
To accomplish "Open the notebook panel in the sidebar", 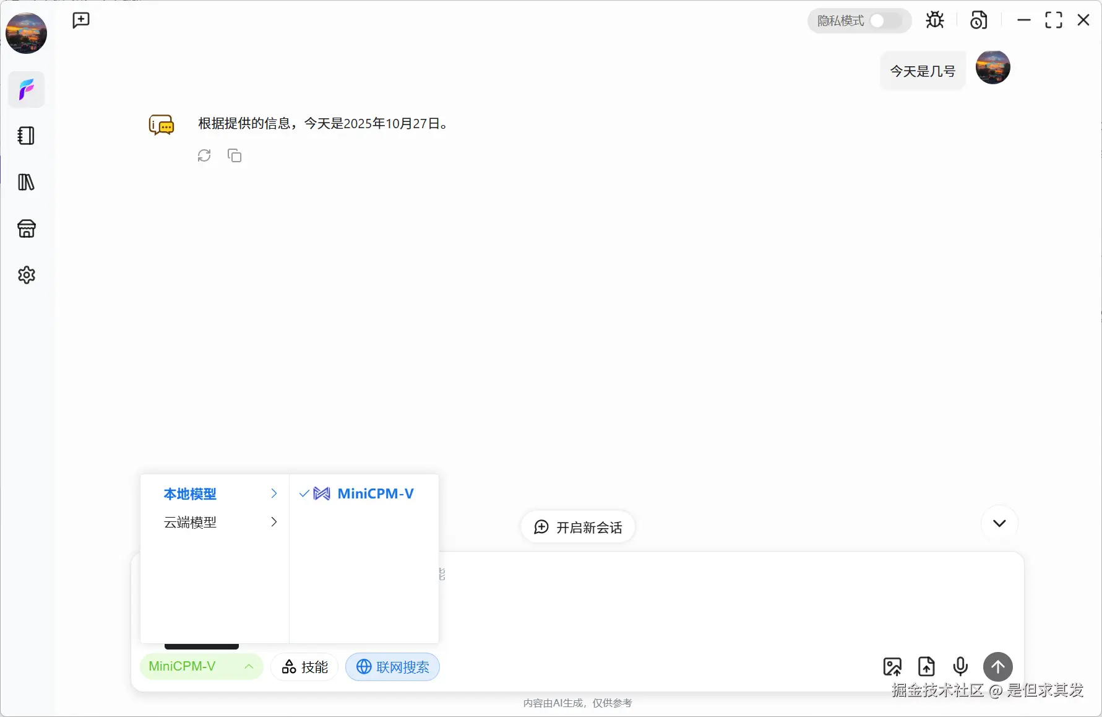I will coord(26,136).
